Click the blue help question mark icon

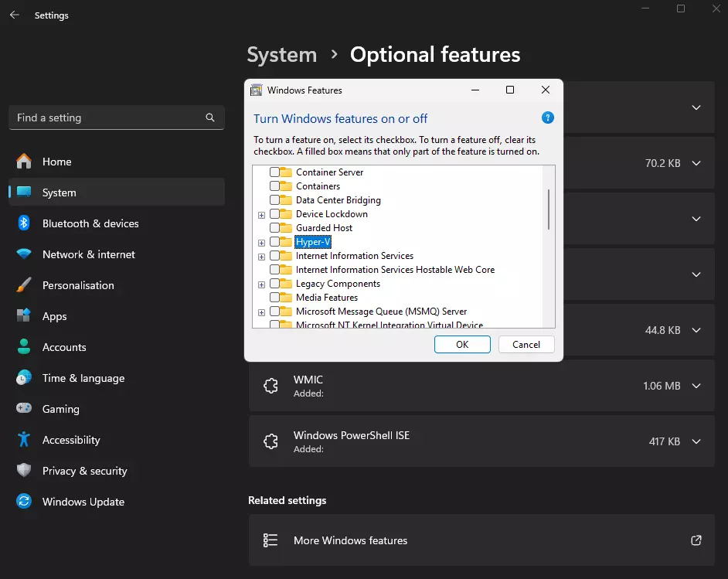point(547,118)
